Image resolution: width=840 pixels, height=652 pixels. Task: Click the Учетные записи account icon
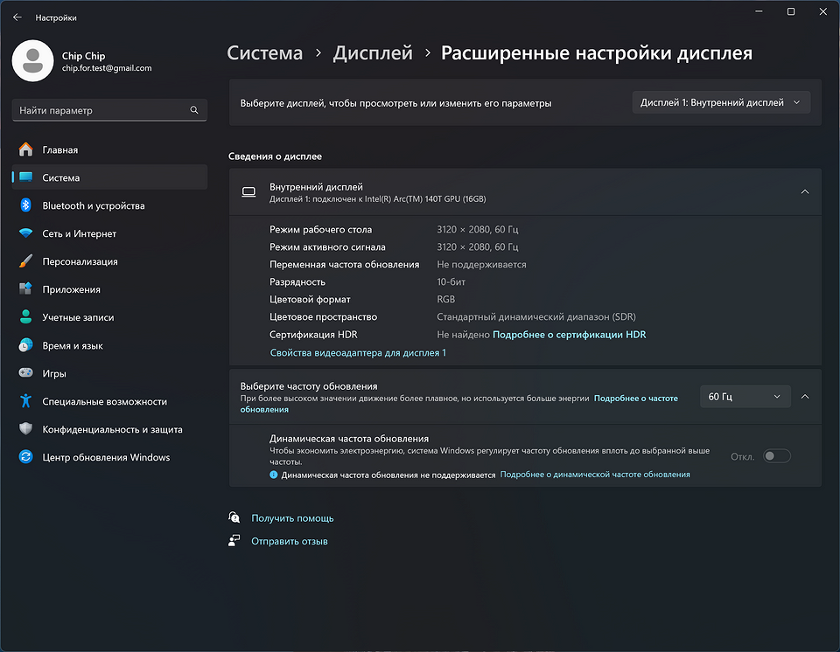[26, 317]
